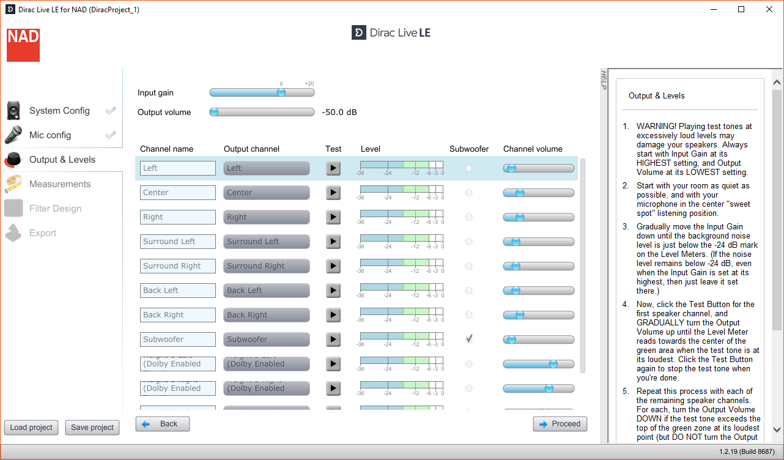Screen dimensions: 784x460
Task: Adjust the Center channel volume slider
Action: [x=539, y=193]
